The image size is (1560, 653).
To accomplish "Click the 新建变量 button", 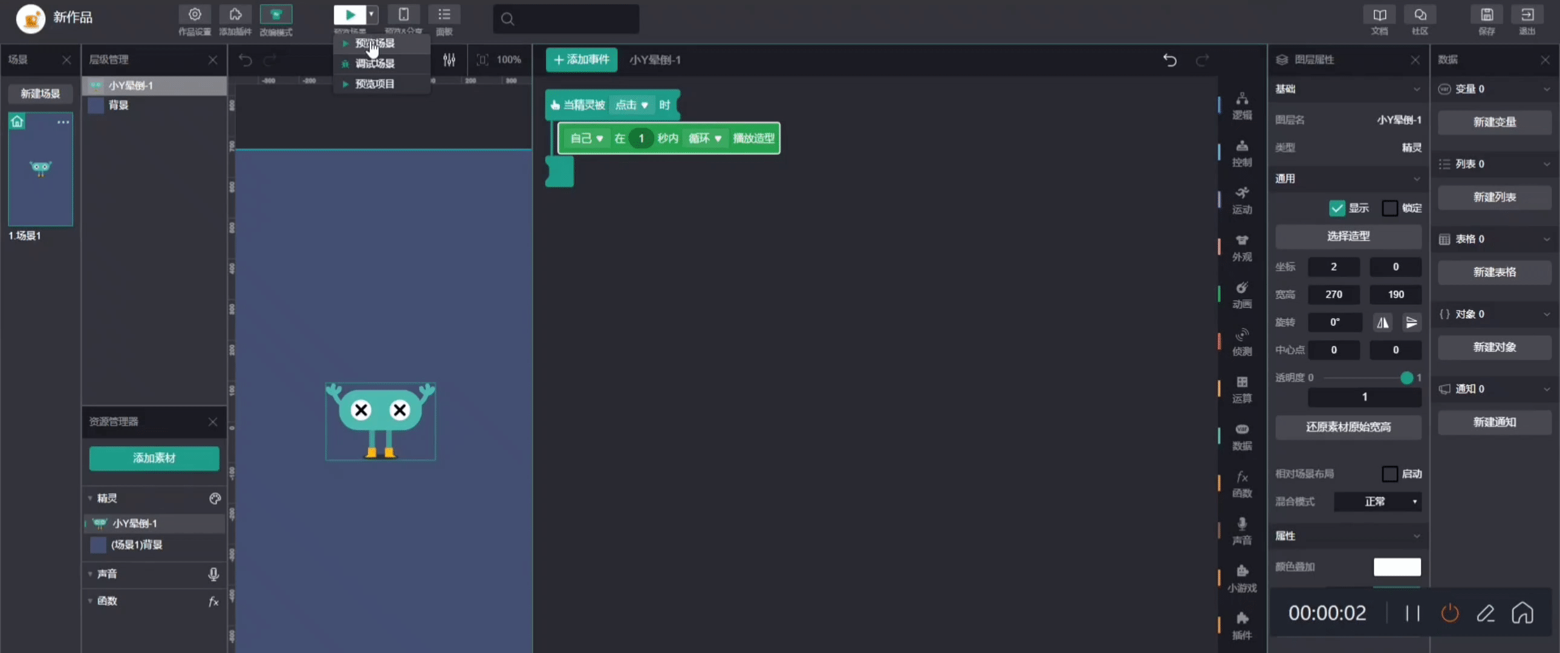I will (x=1494, y=122).
